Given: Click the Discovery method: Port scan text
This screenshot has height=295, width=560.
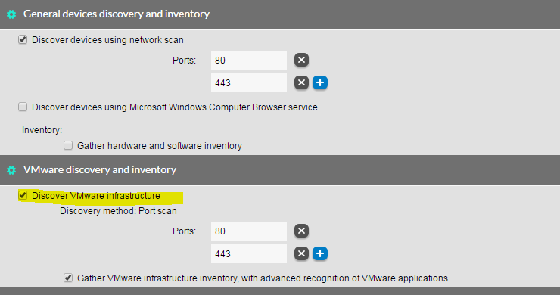Looking at the screenshot, I should tap(118, 211).
